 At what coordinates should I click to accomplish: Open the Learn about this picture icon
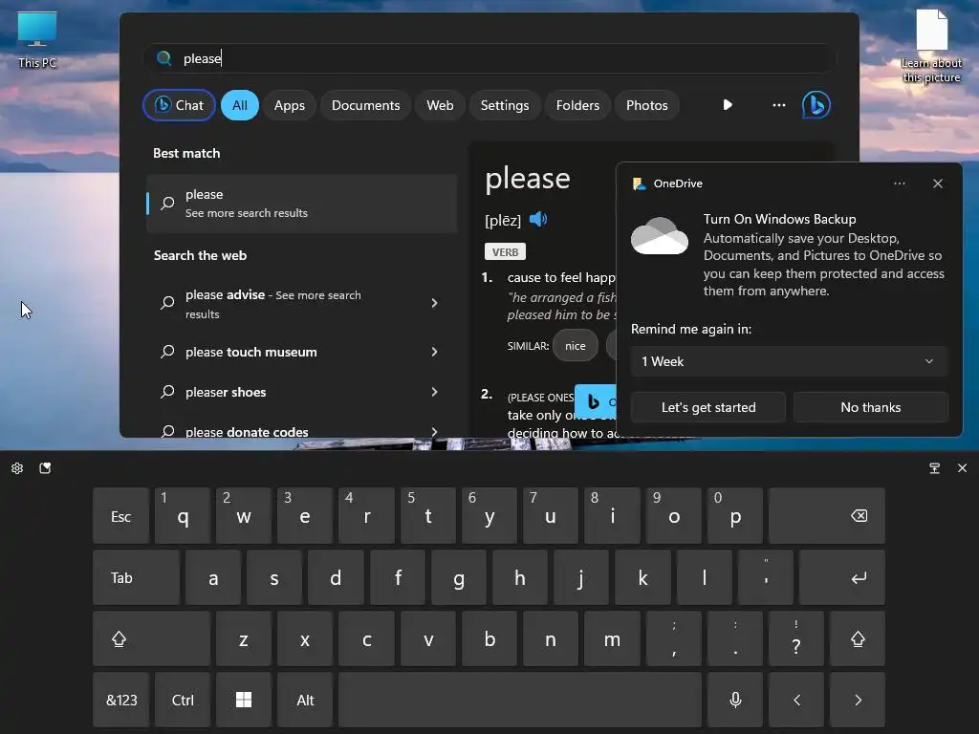pyautogui.click(x=931, y=46)
